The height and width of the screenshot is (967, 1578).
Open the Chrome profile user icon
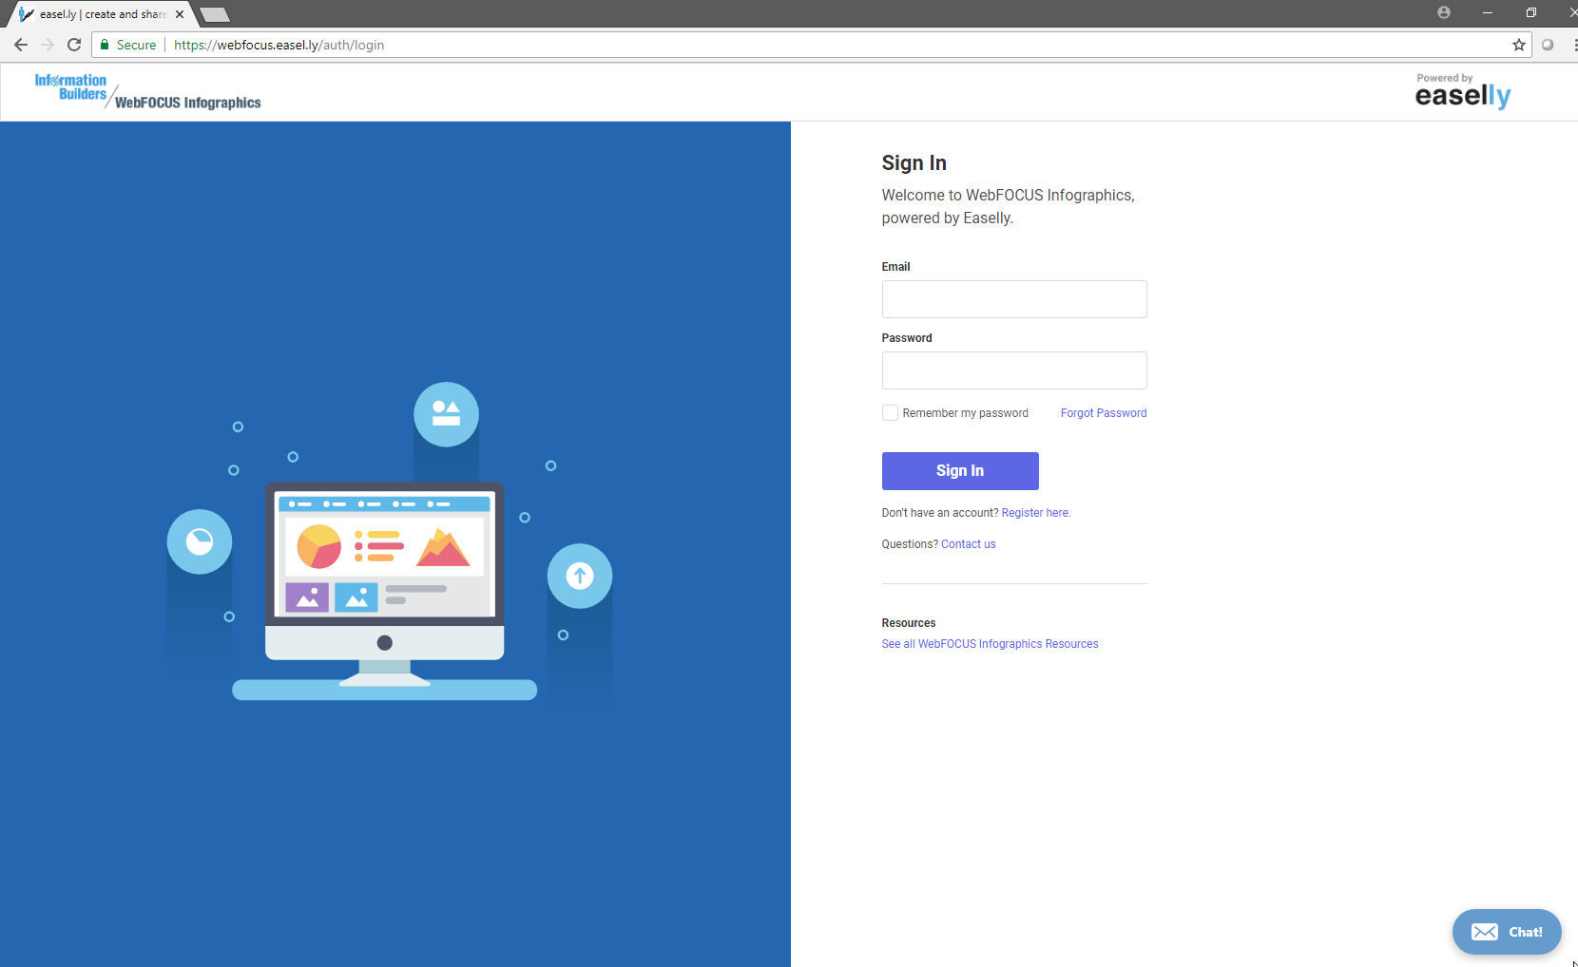[x=1444, y=12]
